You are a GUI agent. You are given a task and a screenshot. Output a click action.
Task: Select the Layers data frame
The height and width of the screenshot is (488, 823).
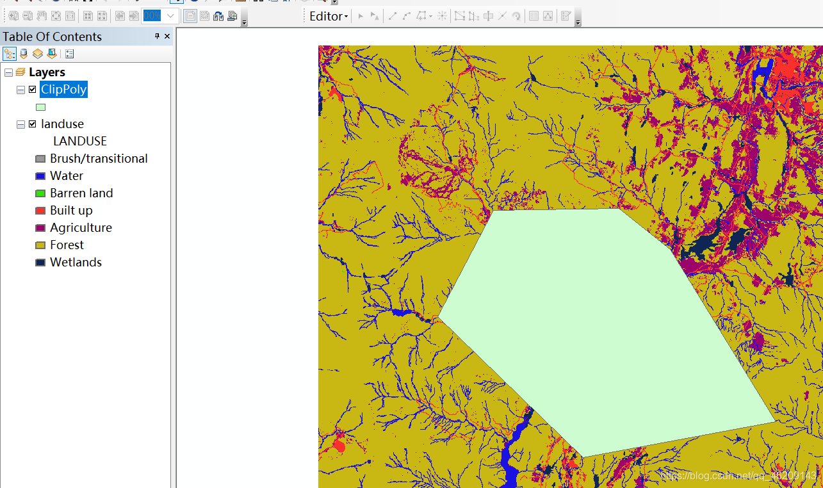point(47,72)
